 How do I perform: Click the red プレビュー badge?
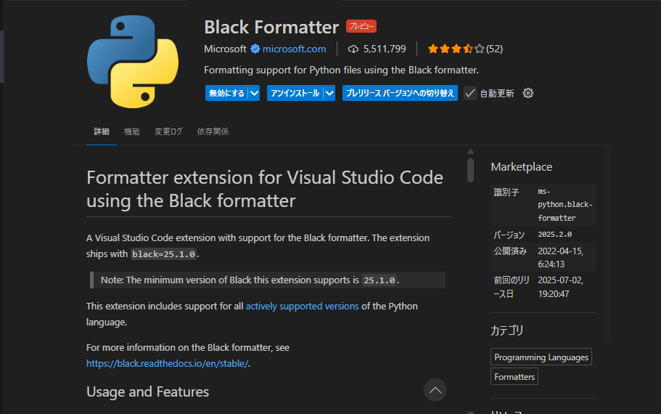[x=361, y=26]
